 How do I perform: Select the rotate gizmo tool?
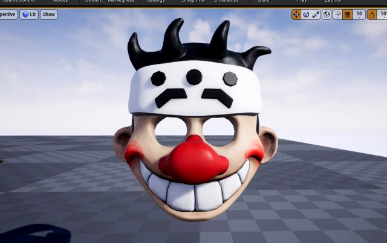(306, 14)
